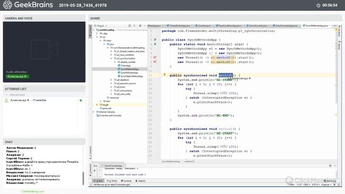Click the chat panel scrollbar
This screenshot has width=345, height=194.
(83, 178)
